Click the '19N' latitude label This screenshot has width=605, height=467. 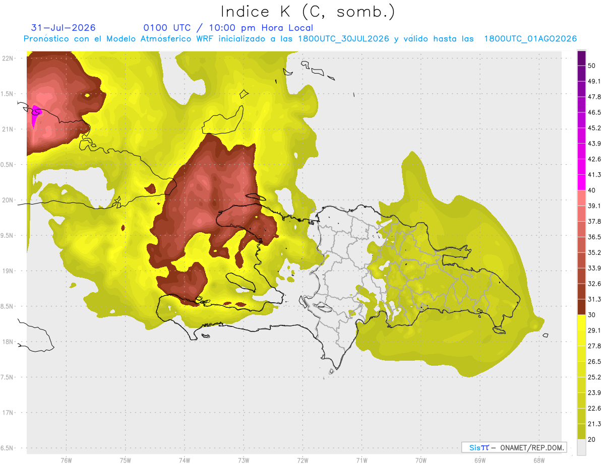click(x=7, y=271)
